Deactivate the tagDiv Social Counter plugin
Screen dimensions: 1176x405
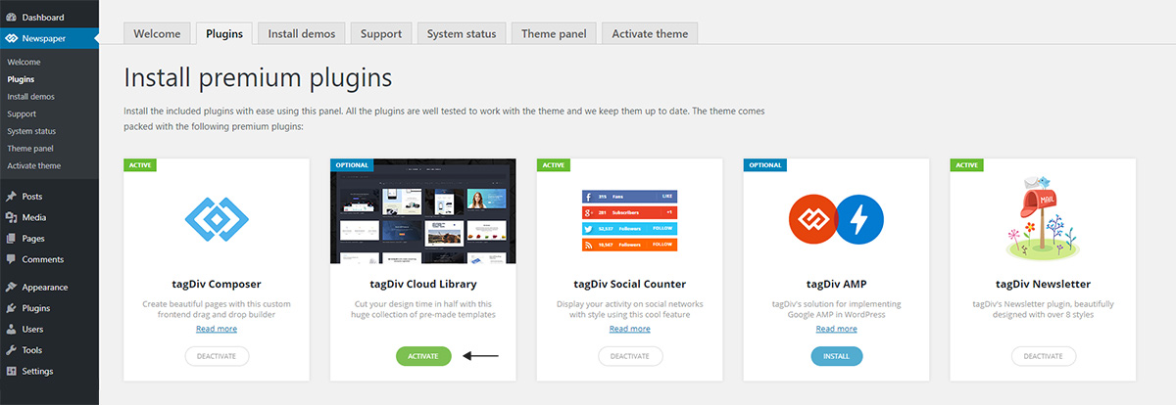pos(630,356)
